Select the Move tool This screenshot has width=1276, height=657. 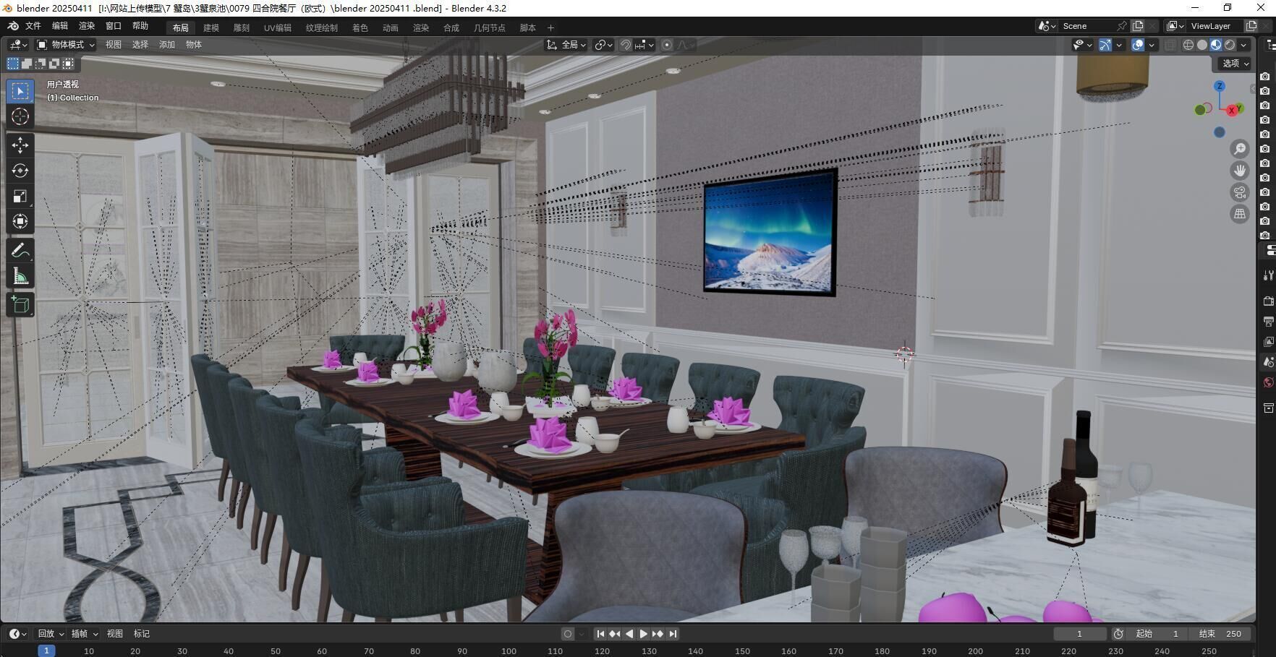tap(20, 145)
